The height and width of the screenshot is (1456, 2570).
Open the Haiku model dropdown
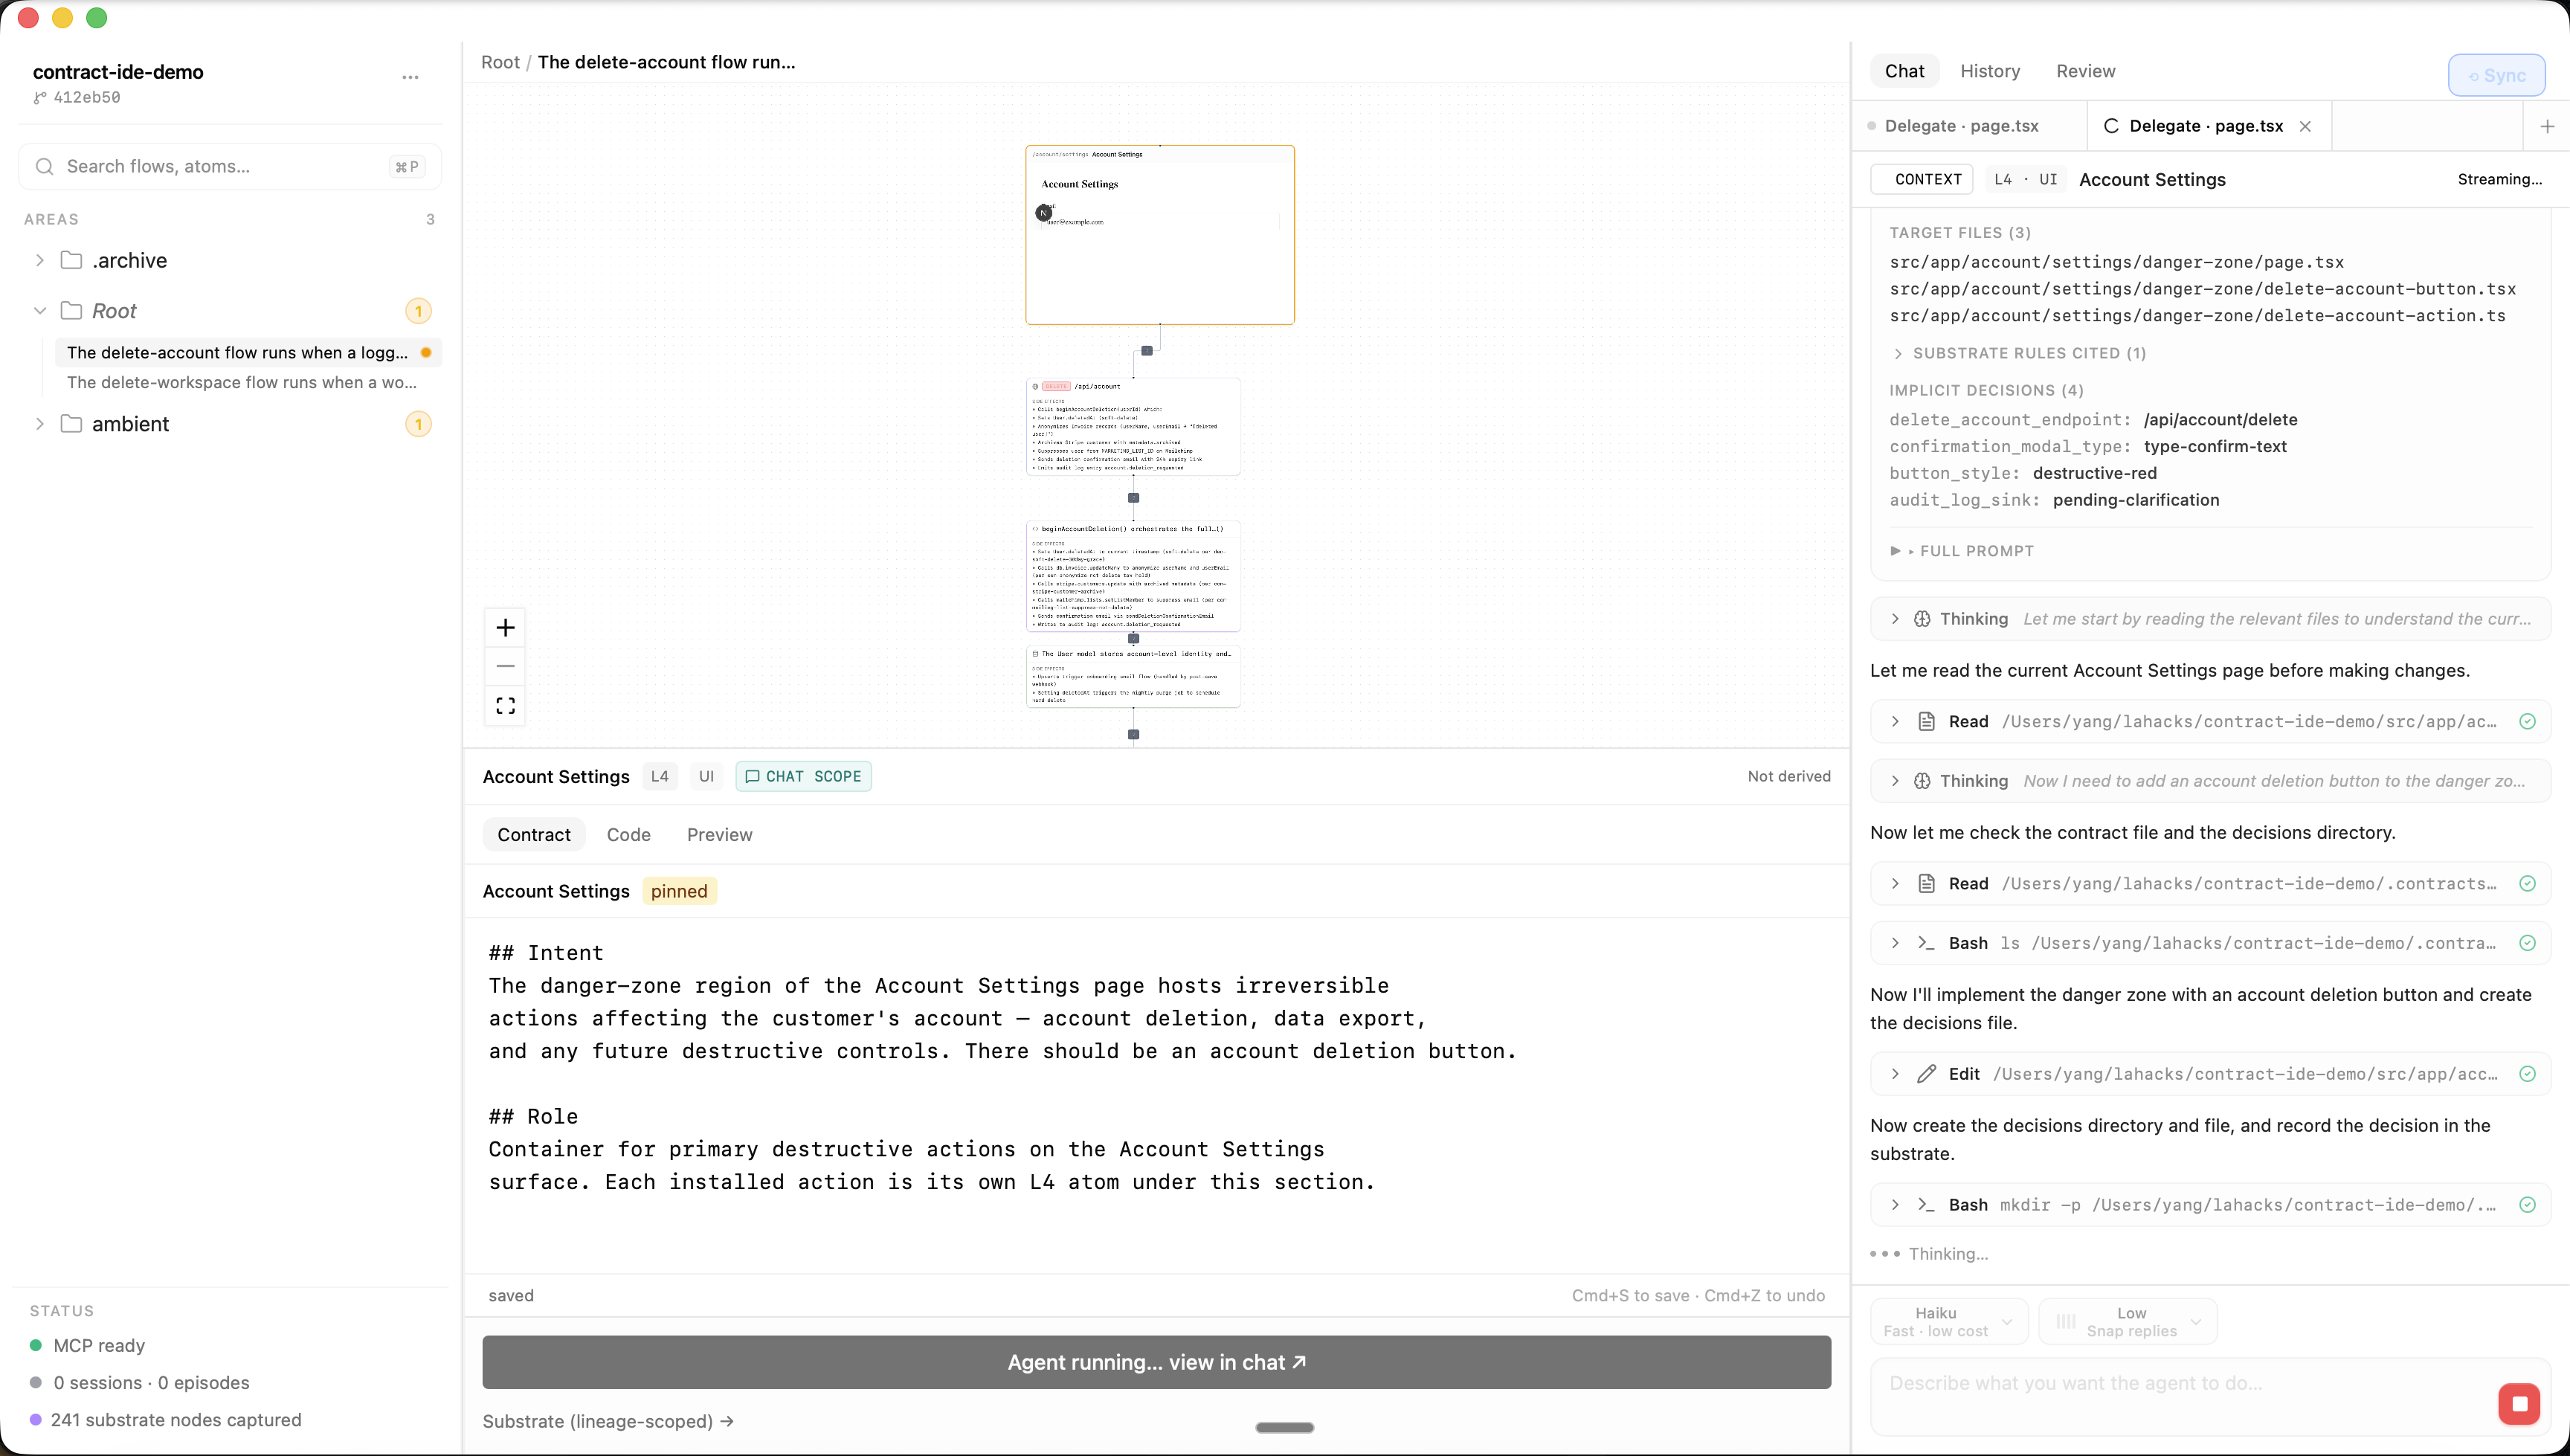click(x=1948, y=1321)
